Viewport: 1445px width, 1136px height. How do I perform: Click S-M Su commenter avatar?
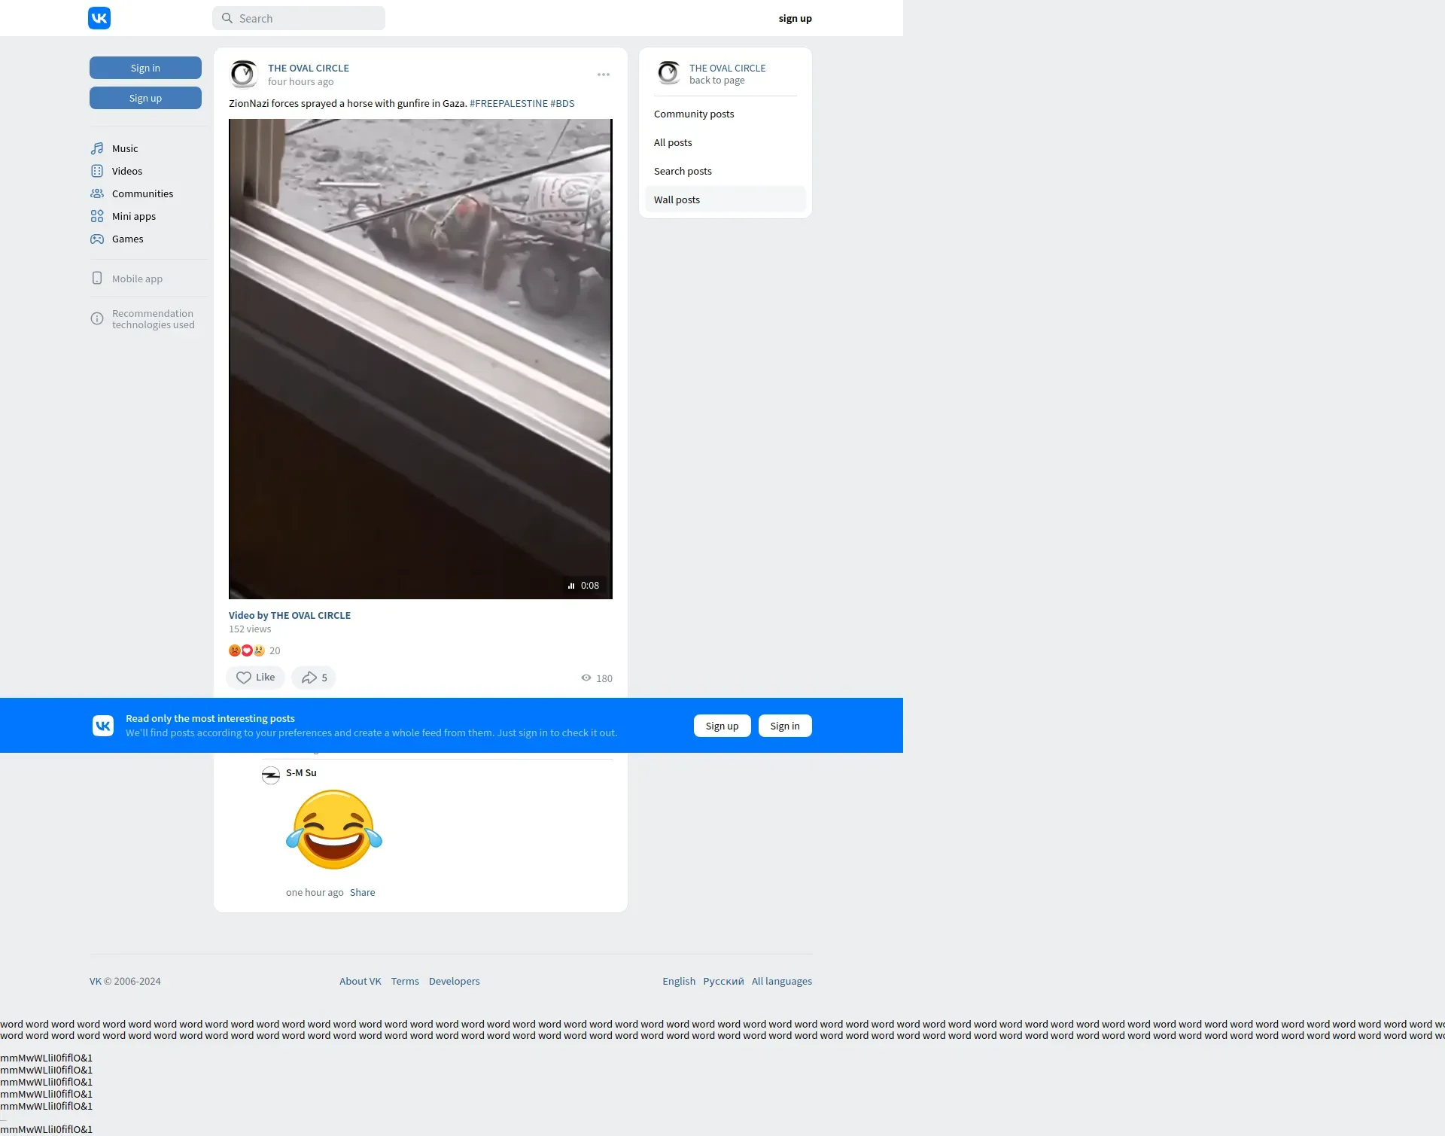click(271, 775)
